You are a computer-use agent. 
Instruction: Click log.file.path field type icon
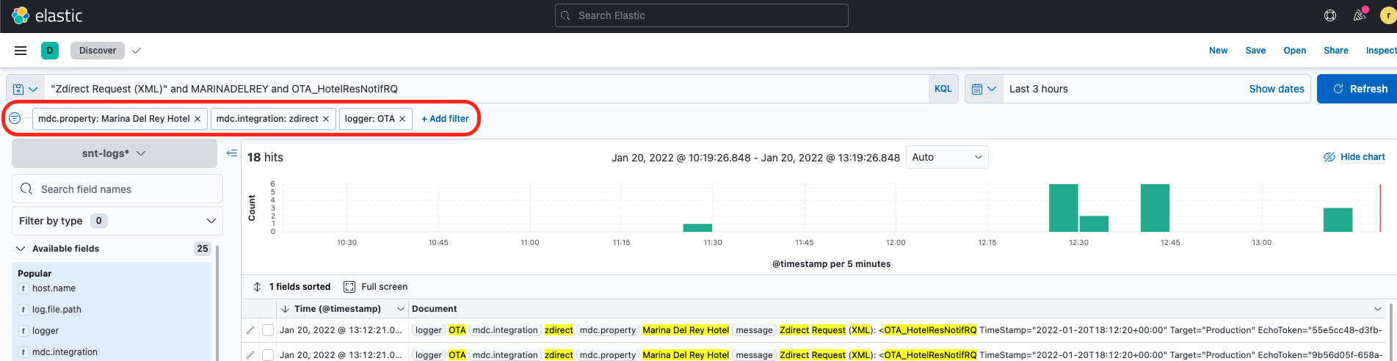pyautogui.click(x=23, y=310)
